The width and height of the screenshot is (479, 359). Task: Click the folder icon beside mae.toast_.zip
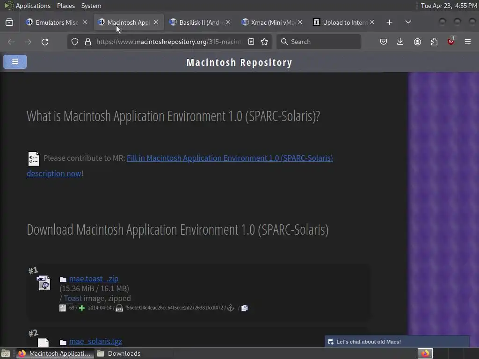63,279
